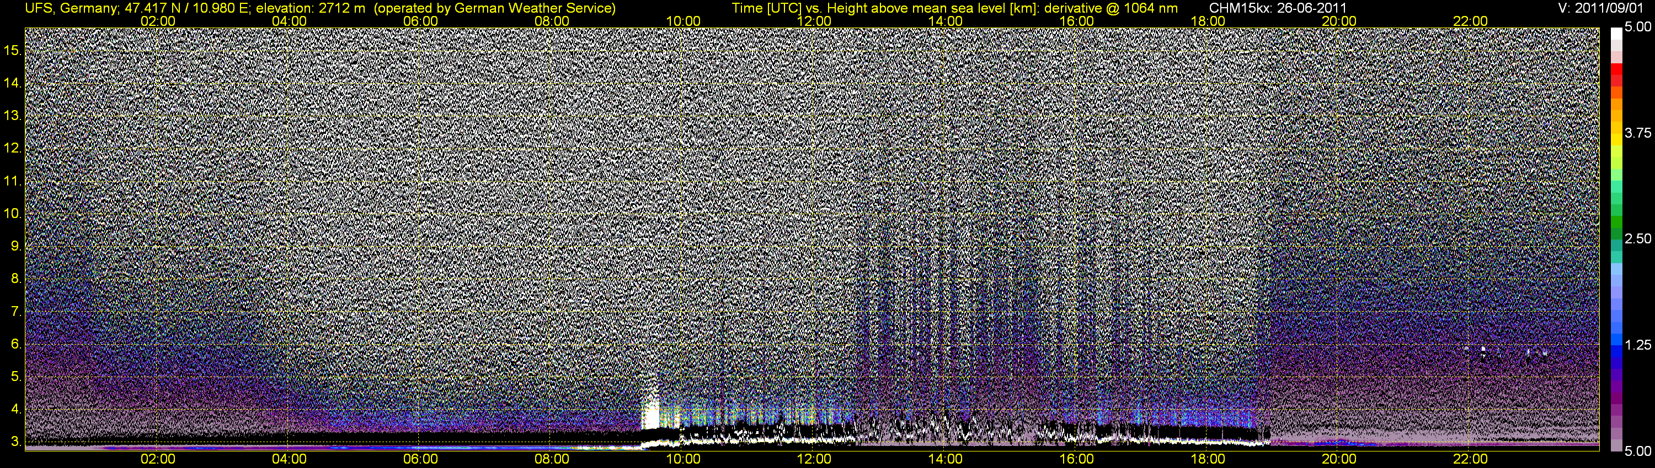1655x468 pixels.
Task: Click the '3.75' color scale value
Action: click(x=1638, y=133)
